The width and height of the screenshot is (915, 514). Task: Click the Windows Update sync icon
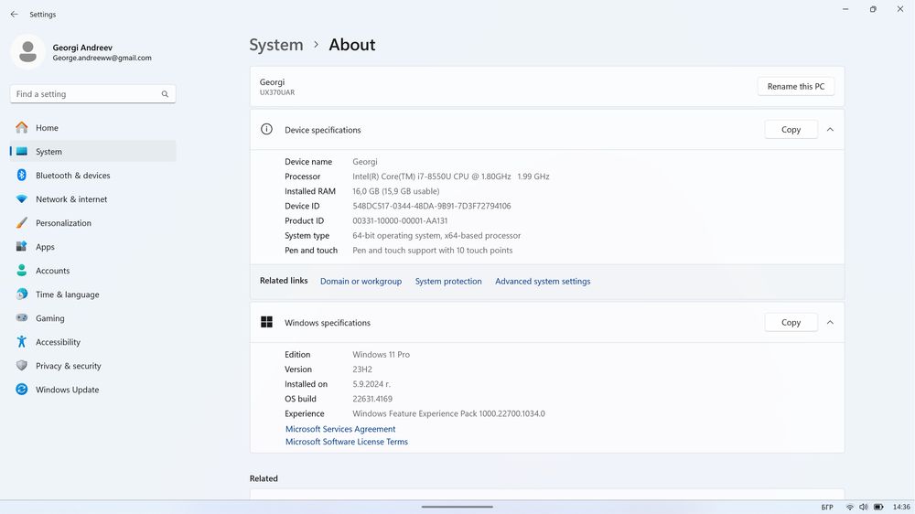tap(22, 389)
